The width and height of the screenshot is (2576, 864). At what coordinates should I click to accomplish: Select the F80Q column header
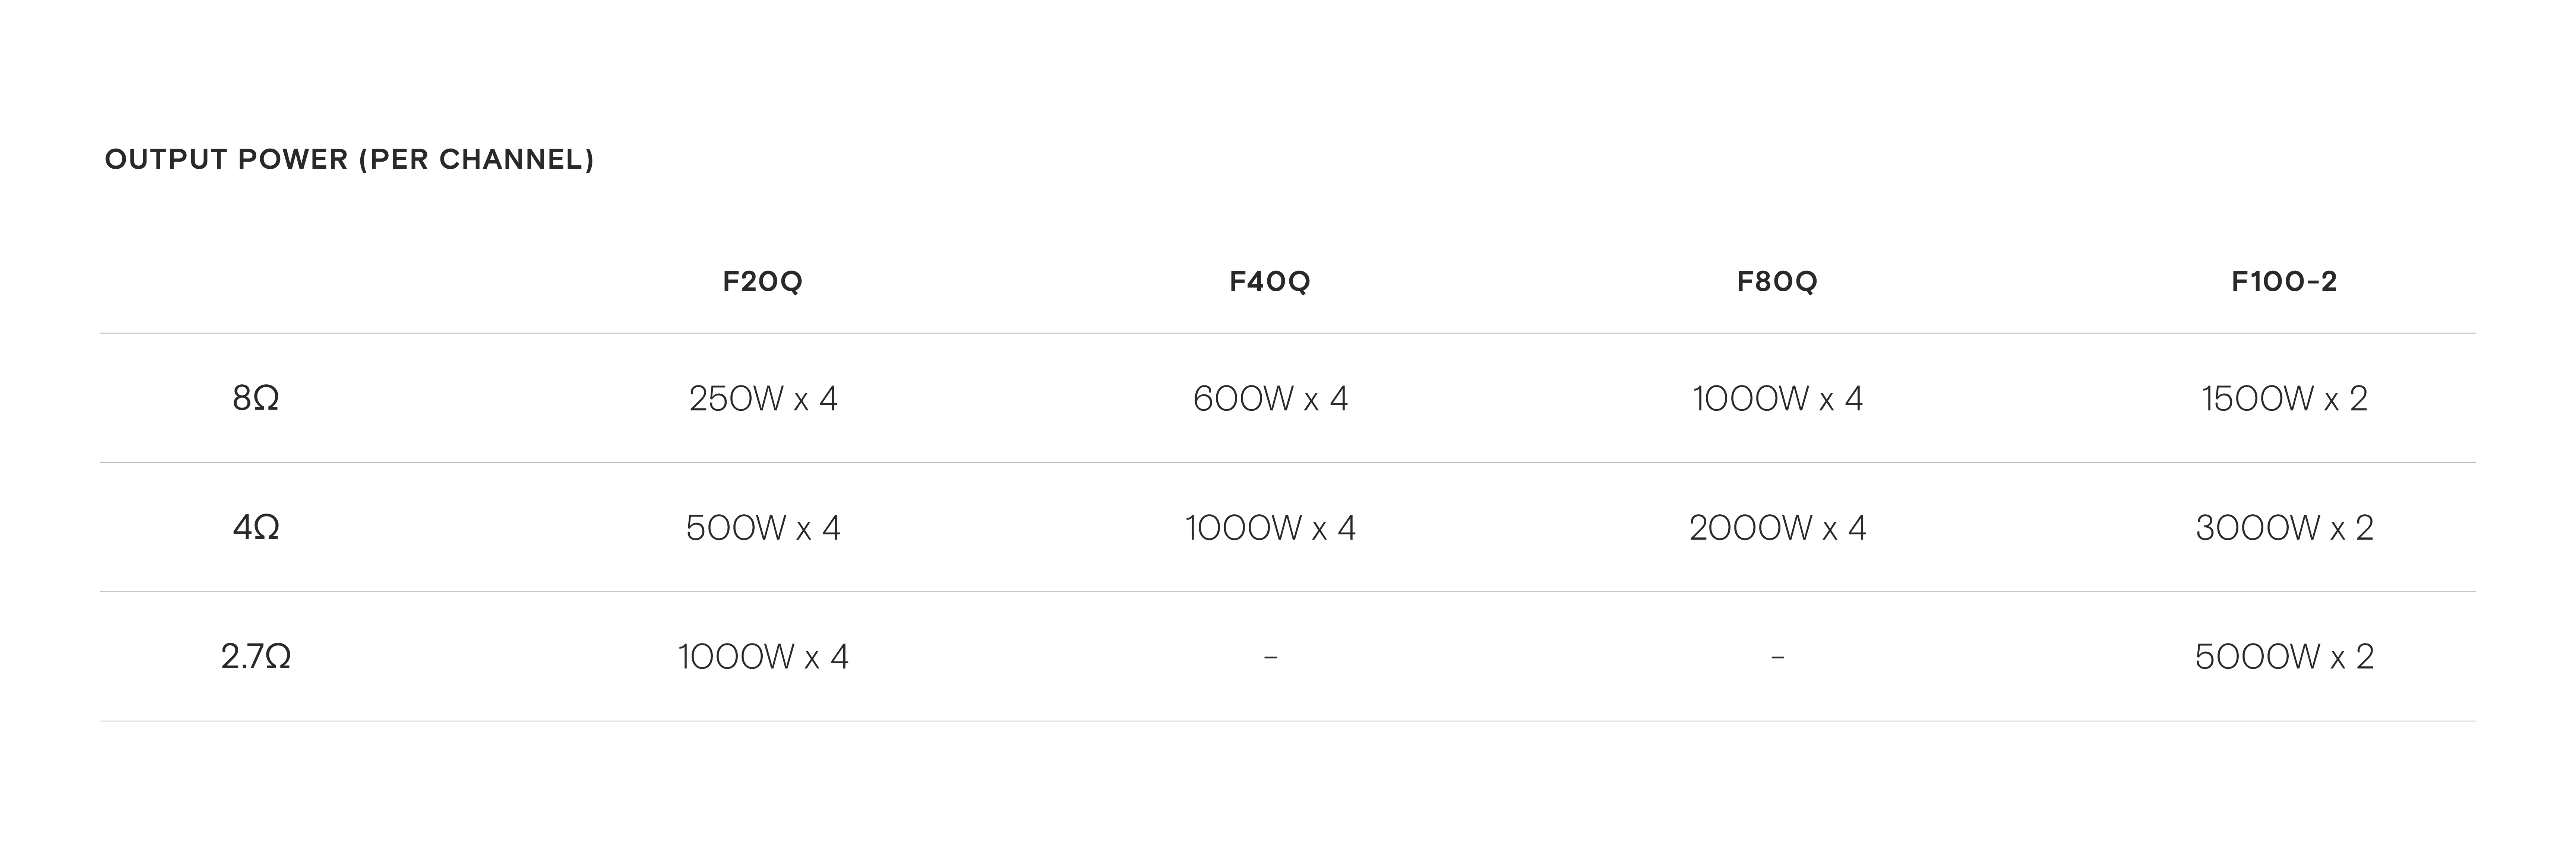[x=1777, y=282]
